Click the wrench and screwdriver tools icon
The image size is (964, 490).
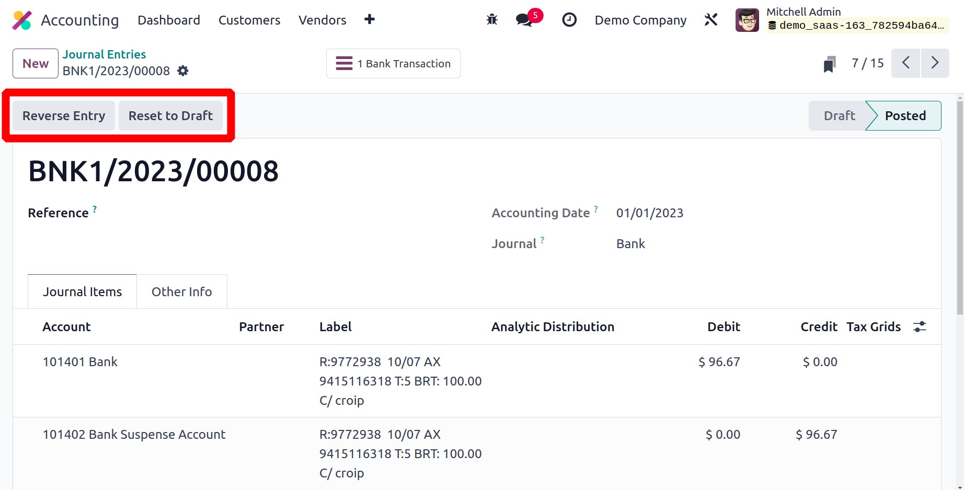tap(710, 20)
